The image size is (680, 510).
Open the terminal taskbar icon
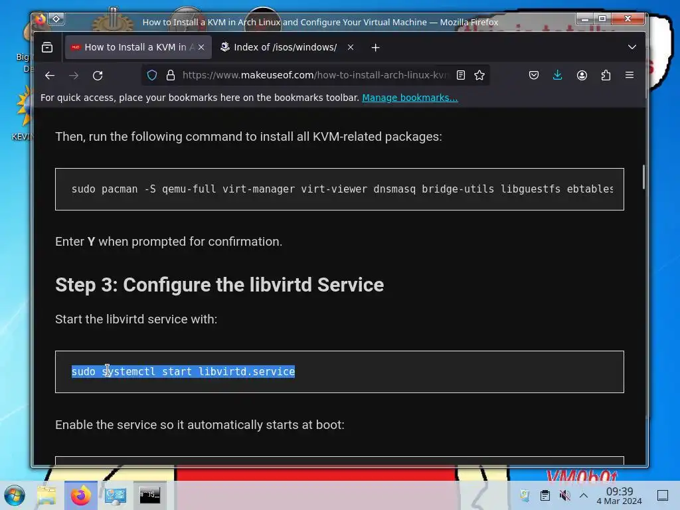coord(149,495)
